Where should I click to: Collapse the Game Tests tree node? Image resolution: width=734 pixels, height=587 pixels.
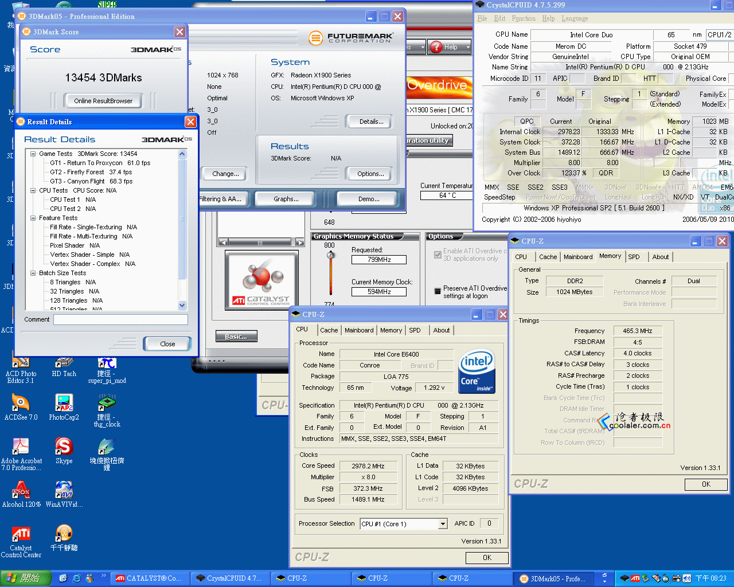(33, 154)
